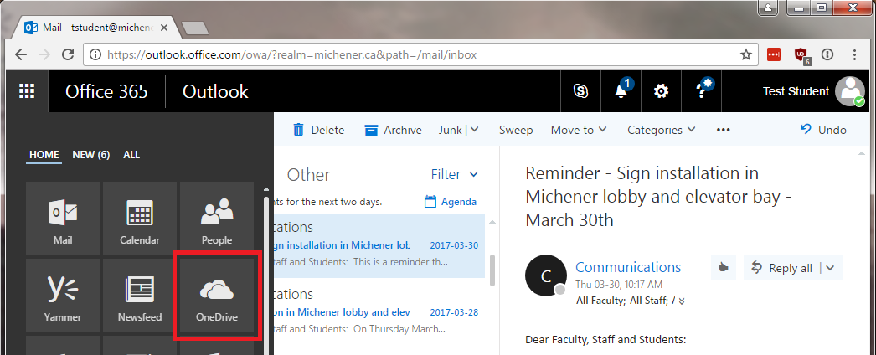Go back in the browser
Image resolution: width=876 pixels, height=355 pixels.
[21, 54]
